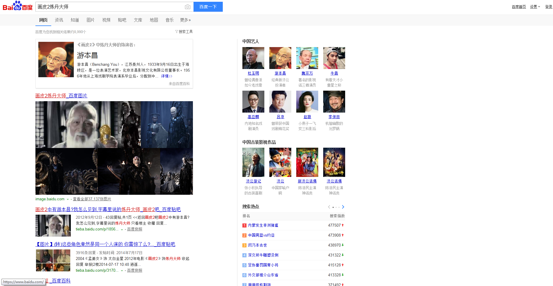The height and width of the screenshot is (286, 553).
Task: Click hot search 中国男篮vs约旦
Action: (261, 235)
